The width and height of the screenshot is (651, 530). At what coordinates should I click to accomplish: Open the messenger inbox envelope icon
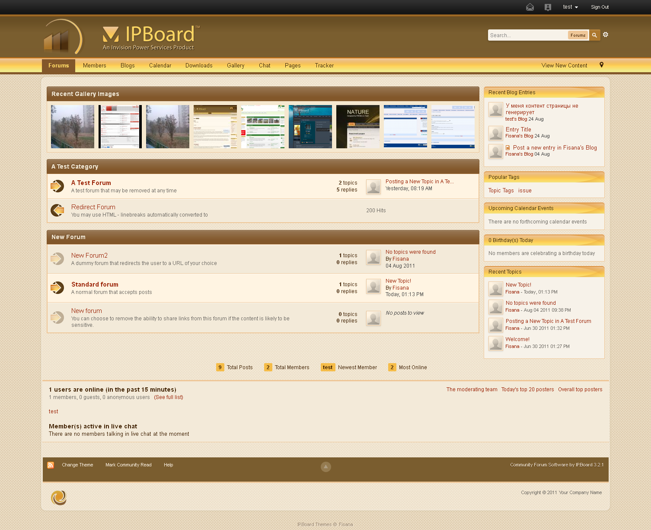[530, 7]
